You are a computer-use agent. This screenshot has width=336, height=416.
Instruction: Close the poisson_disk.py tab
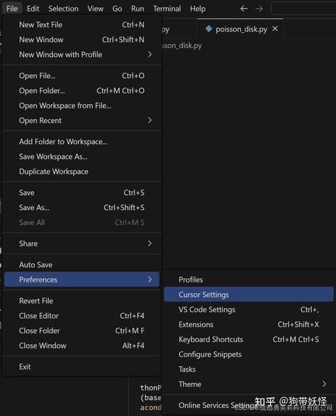[275, 28]
